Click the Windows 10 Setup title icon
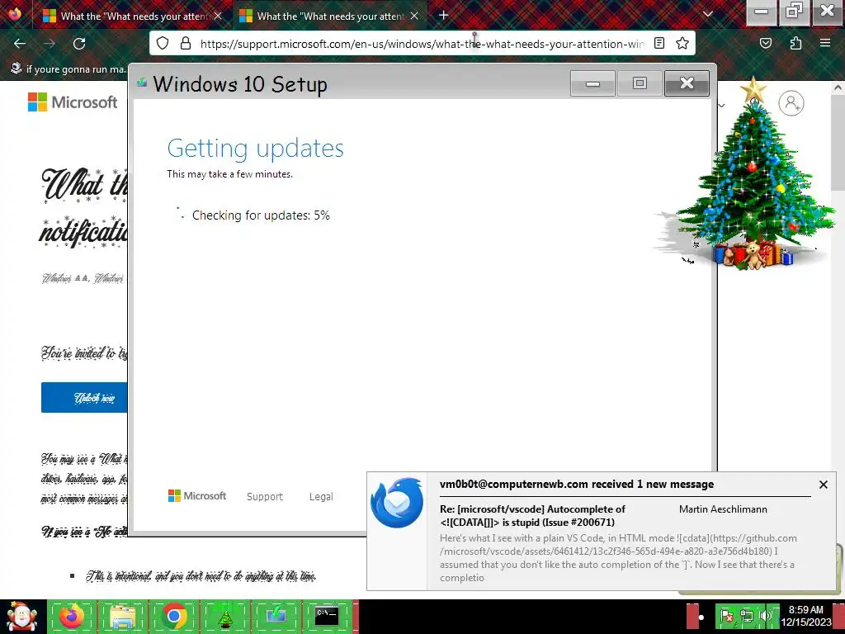 142,83
